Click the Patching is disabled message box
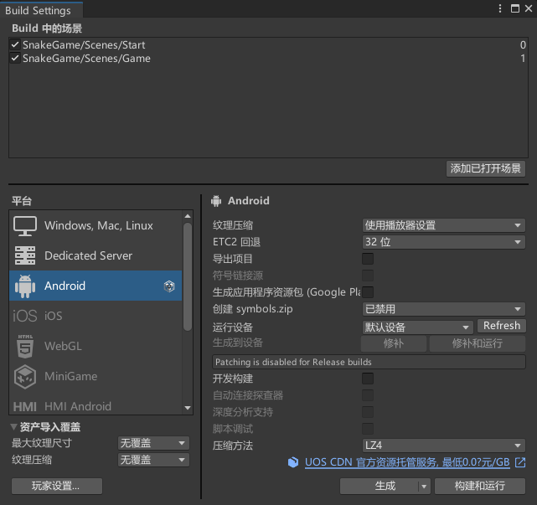 [x=369, y=362]
